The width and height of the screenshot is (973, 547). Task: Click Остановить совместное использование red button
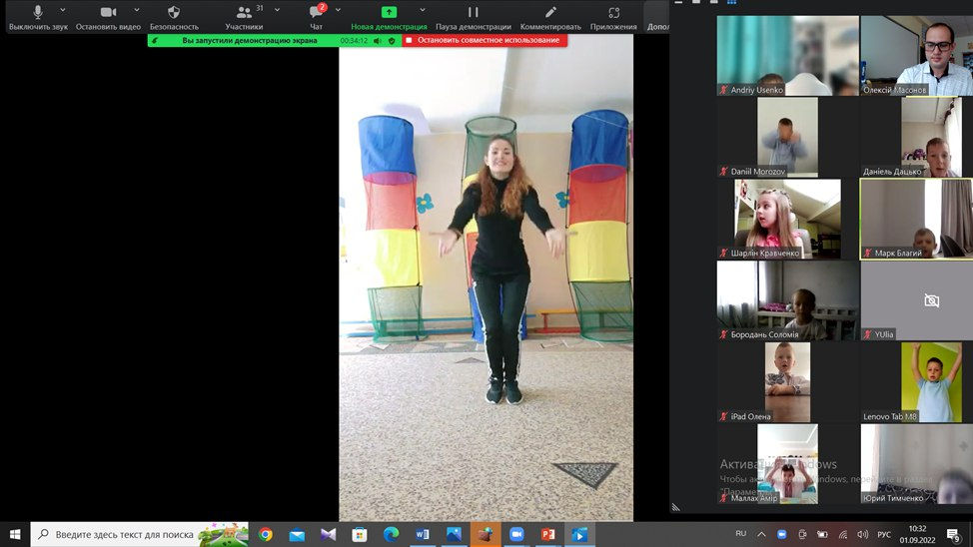[x=485, y=40]
